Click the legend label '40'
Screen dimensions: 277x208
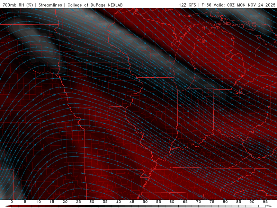coord(118,202)
